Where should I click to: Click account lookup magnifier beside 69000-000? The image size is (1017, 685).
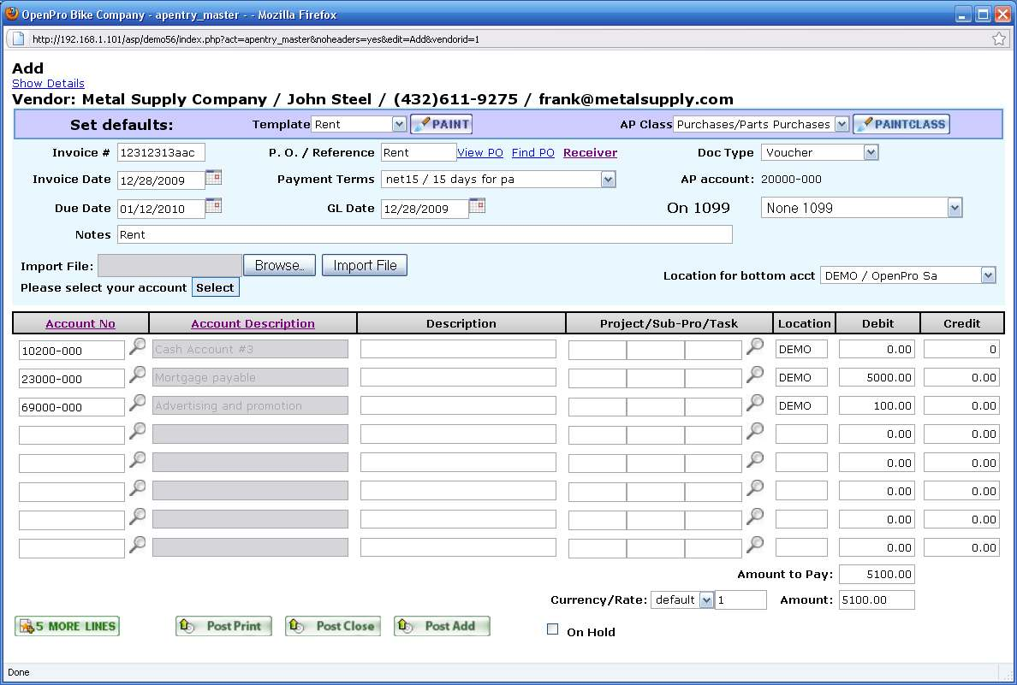click(137, 404)
